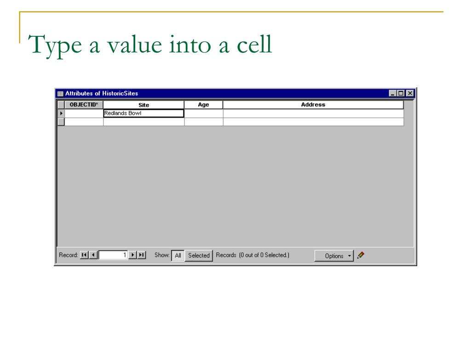This screenshot has height=353, width=471.
Task: Open the Options dropdown menu
Action: click(334, 256)
